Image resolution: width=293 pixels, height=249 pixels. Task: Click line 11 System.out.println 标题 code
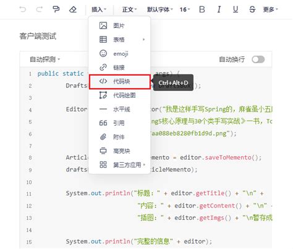(165, 193)
